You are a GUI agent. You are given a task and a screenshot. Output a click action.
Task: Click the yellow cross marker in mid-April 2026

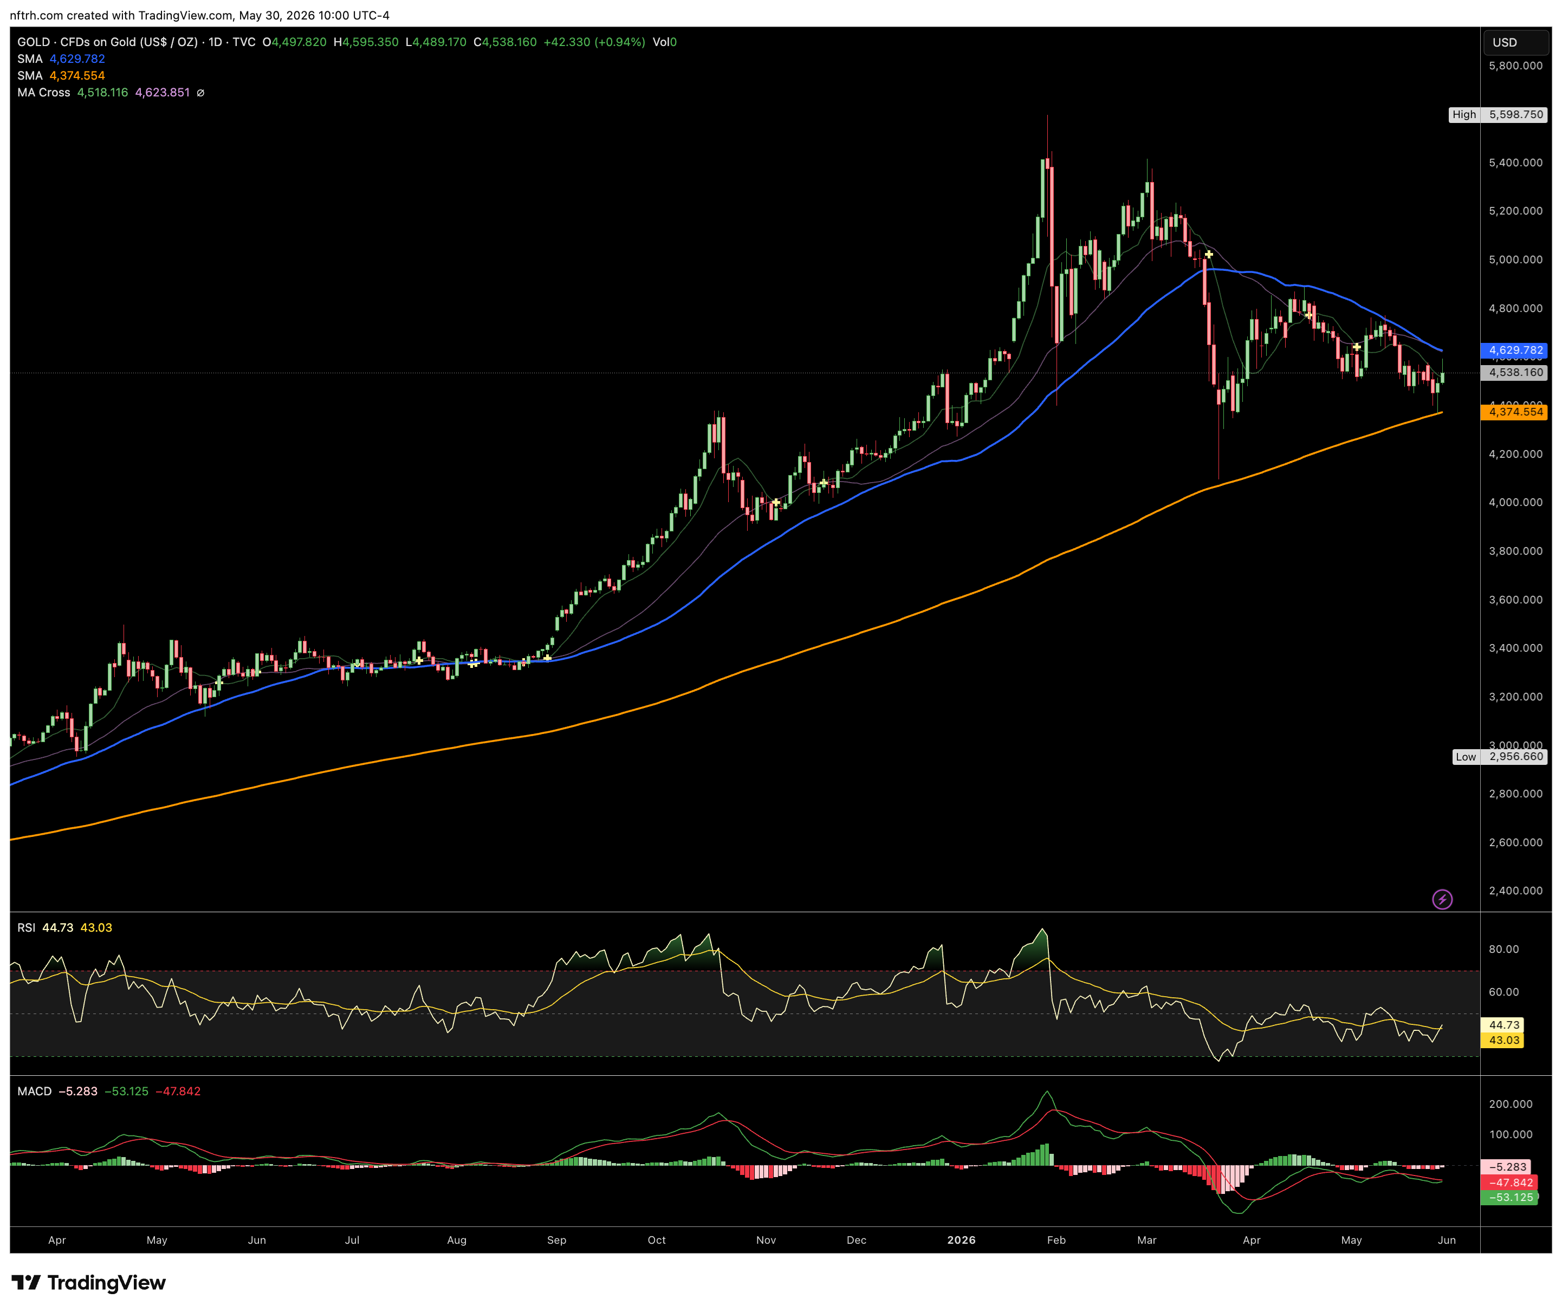(x=1309, y=315)
